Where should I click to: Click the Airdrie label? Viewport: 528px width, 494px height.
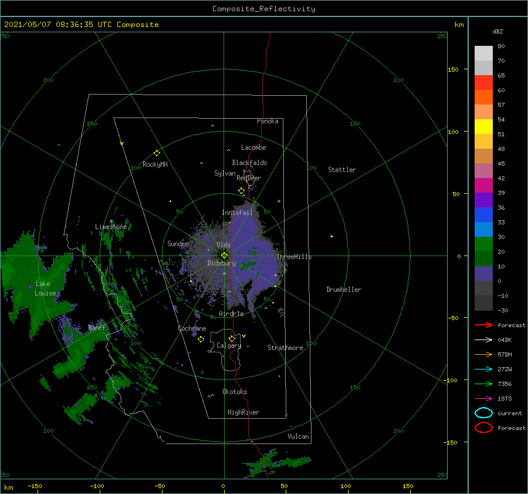pyautogui.click(x=231, y=314)
